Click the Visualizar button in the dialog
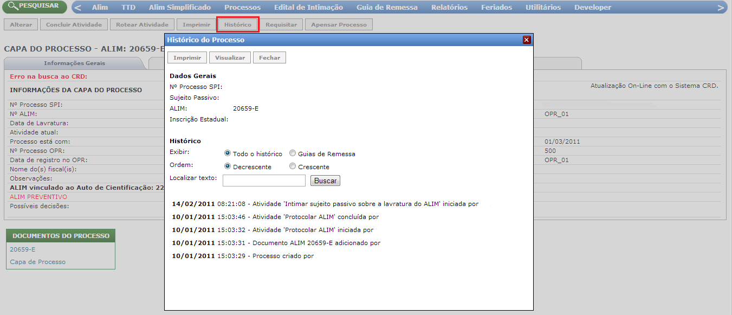The width and height of the screenshot is (732, 315). click(230, 57)
